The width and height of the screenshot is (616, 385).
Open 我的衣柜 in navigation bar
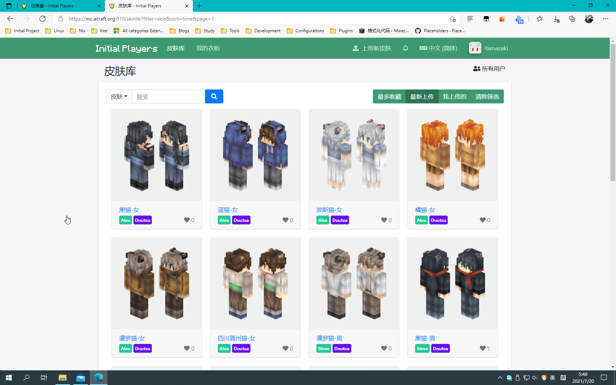208,48
